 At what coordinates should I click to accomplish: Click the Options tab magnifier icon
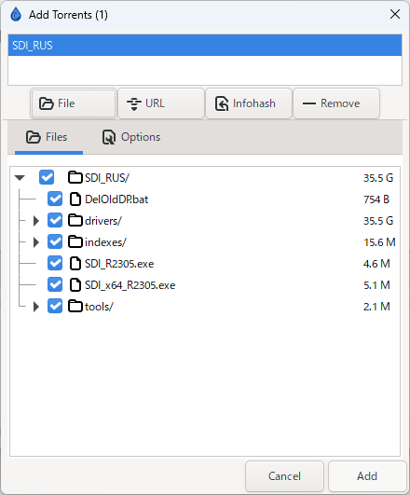click(x=109, y=137)
